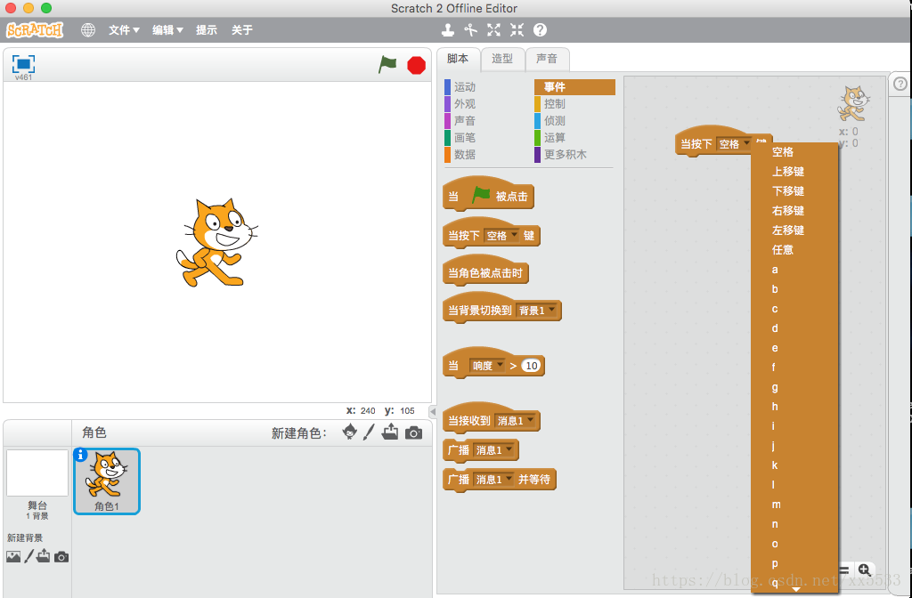
Task: Open backdrop dropdown 背景1
Action: tap(536, 311)
